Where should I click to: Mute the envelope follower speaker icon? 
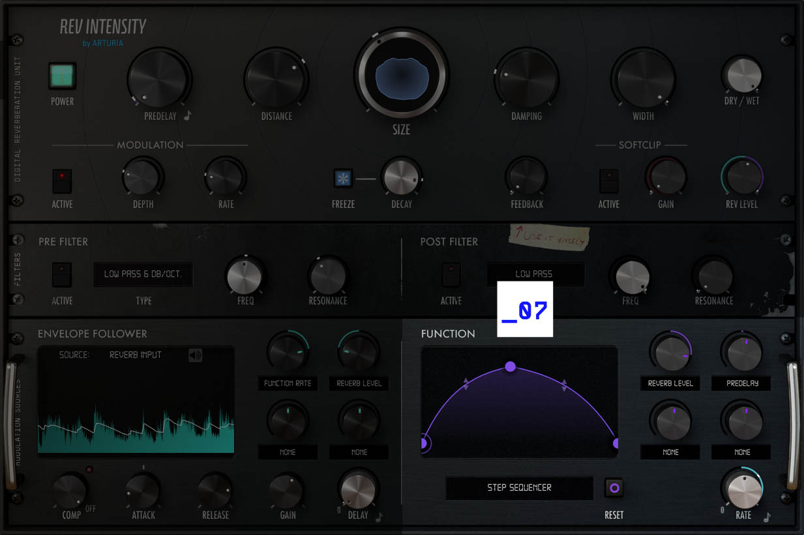pyautogui.click(x=195, y=355)
